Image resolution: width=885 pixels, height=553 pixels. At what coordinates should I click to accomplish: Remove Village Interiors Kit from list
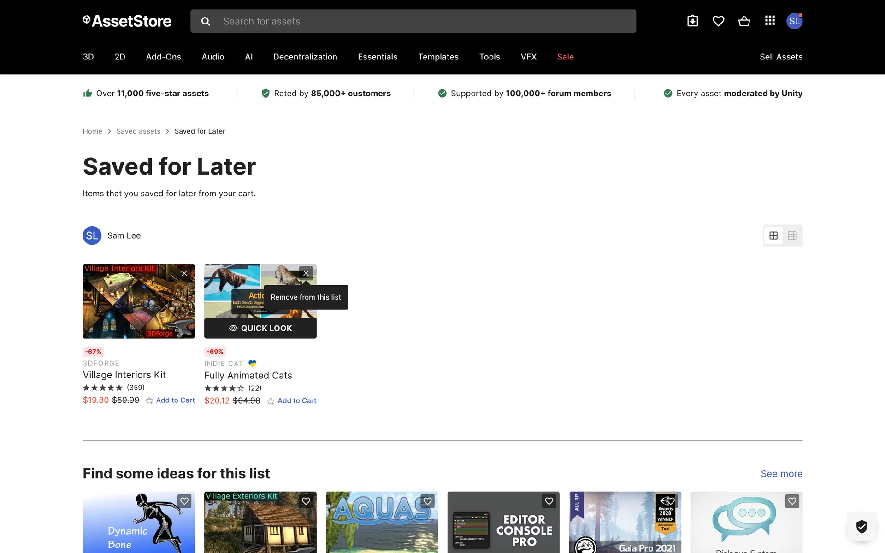coord(184,273)
